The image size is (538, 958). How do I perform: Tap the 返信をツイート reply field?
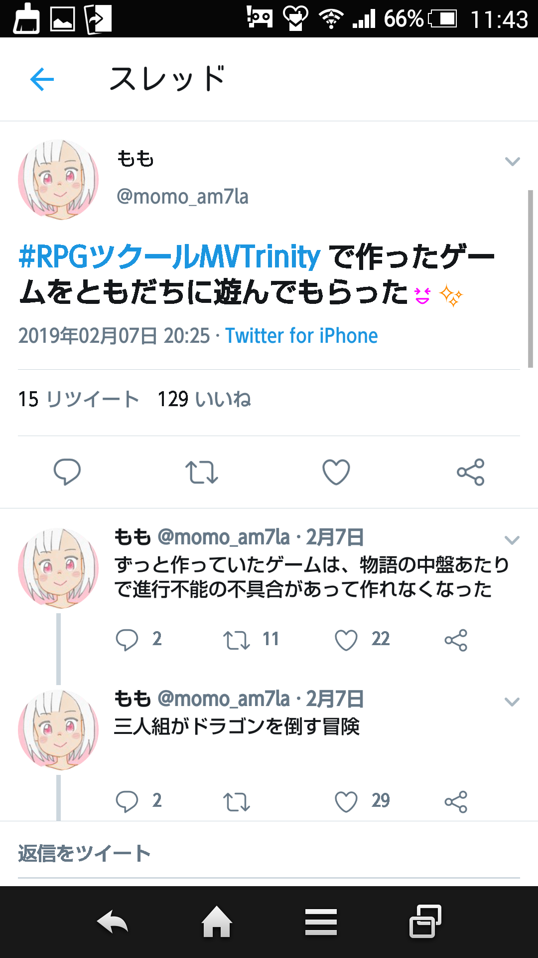point(269,854)
